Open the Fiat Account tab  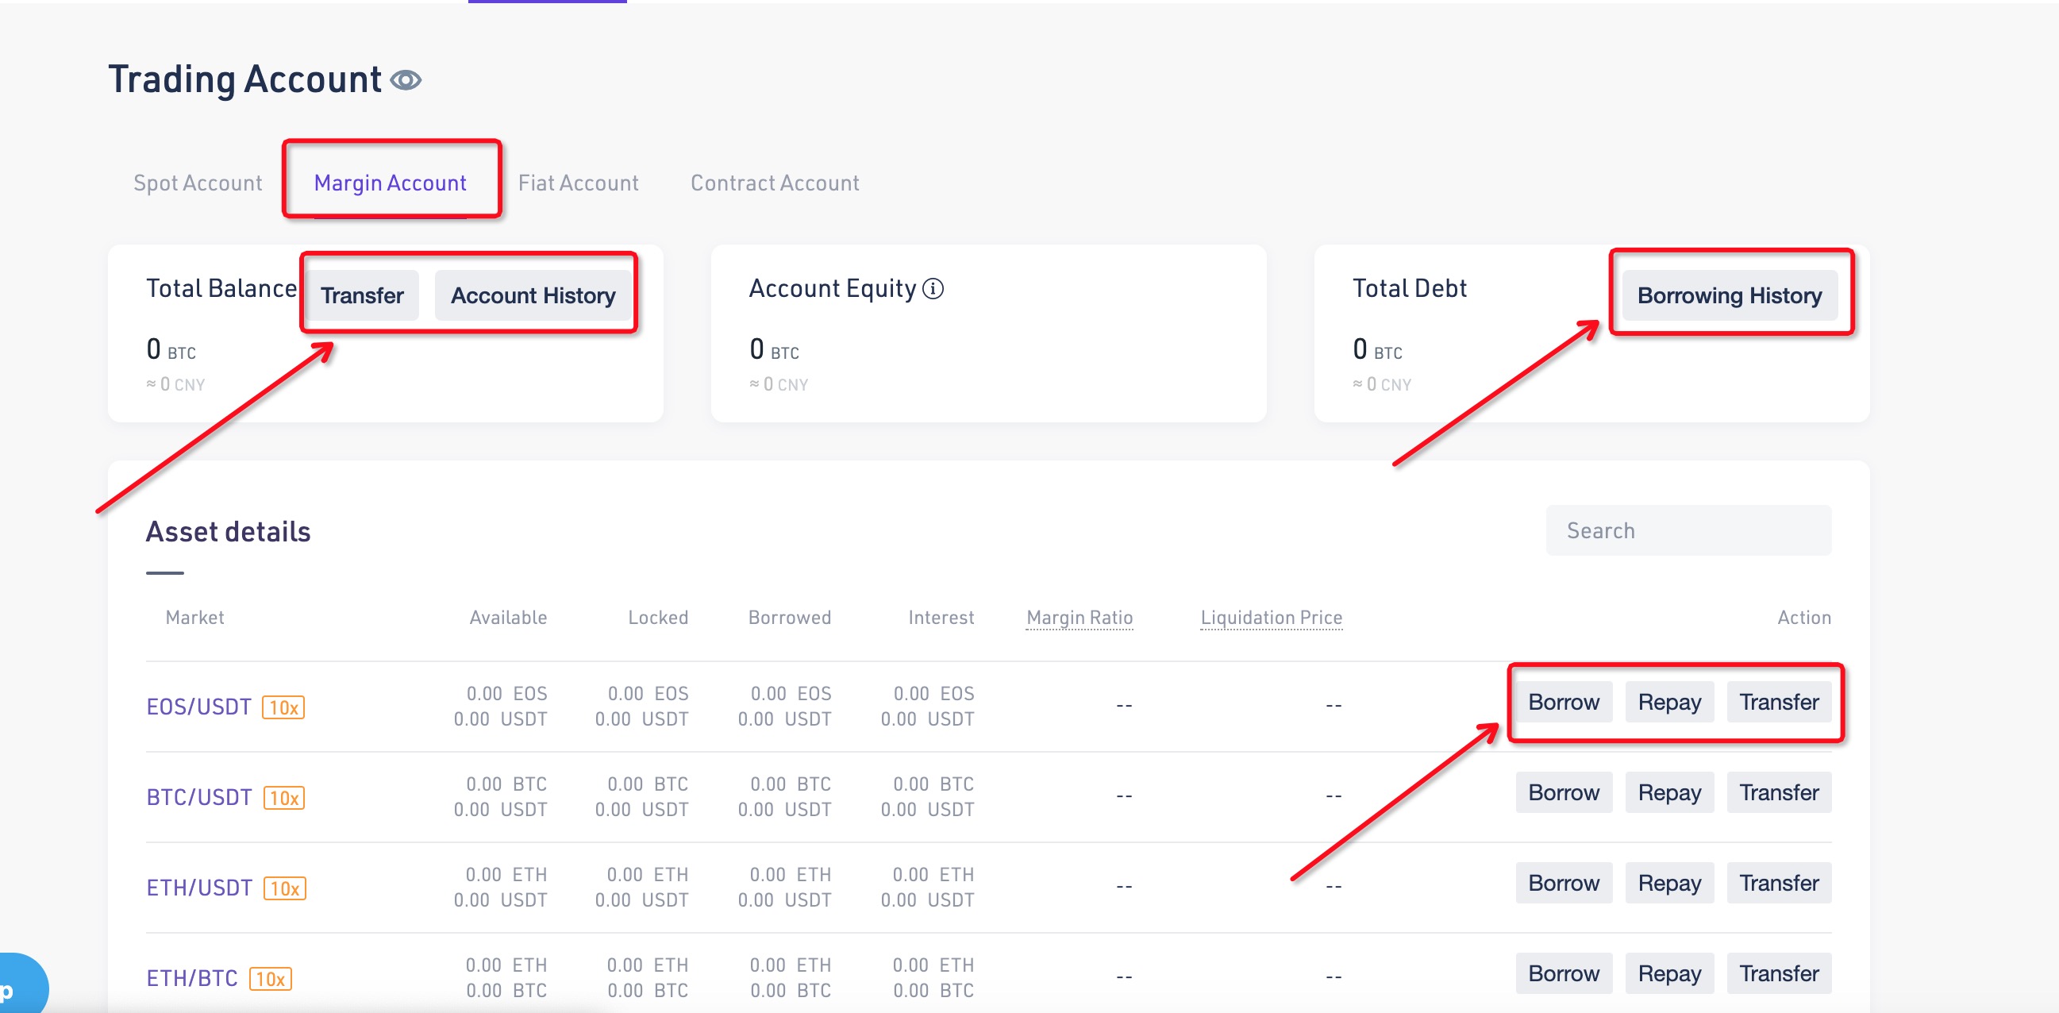[x=578, y=183]
